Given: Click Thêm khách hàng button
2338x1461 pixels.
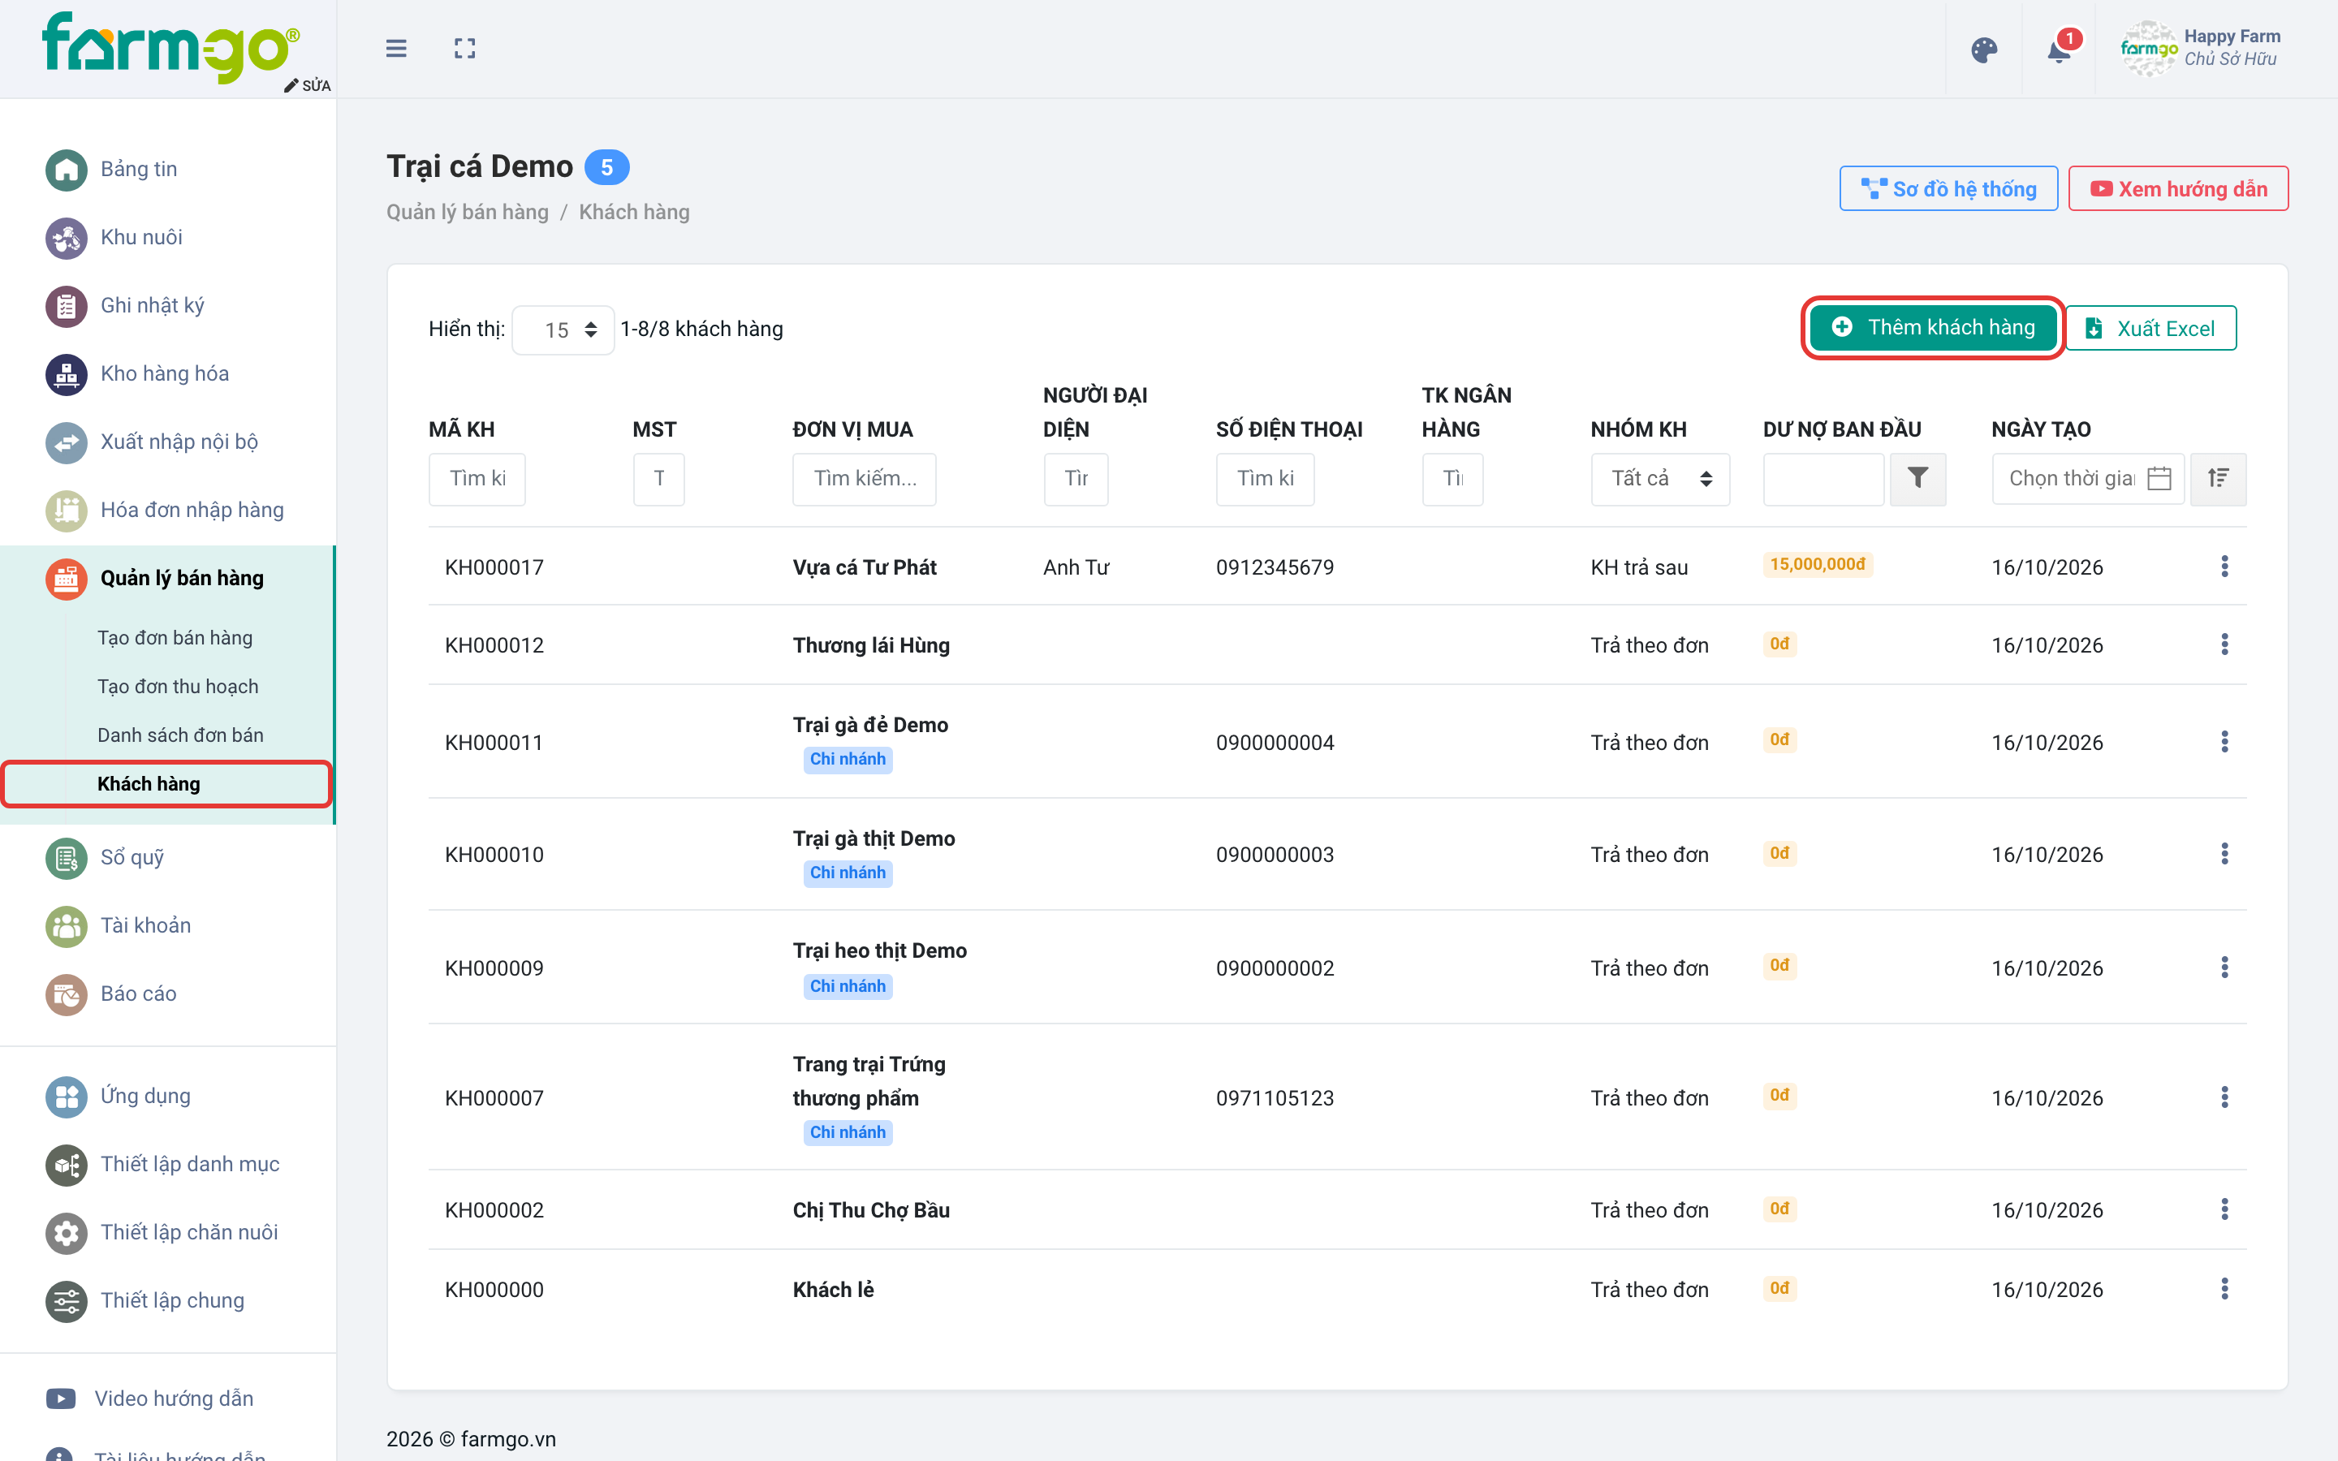Looking at the screenshot, I should 1933,328.
